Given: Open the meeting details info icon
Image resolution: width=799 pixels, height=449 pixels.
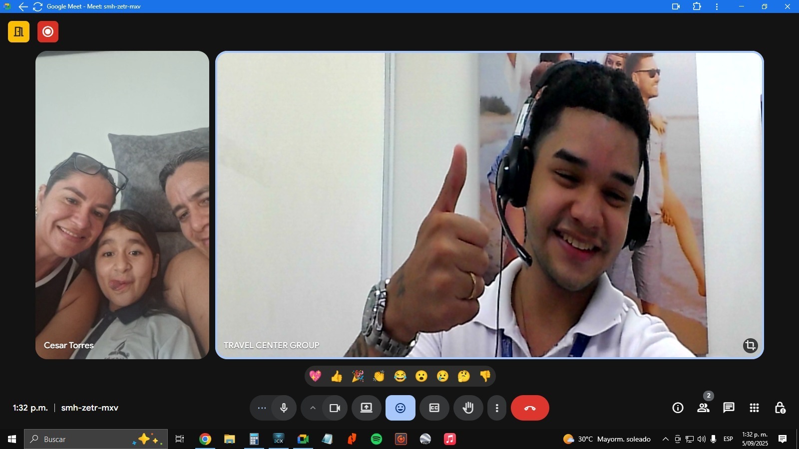Looking at the screenshot, I should tap(678, 408).
